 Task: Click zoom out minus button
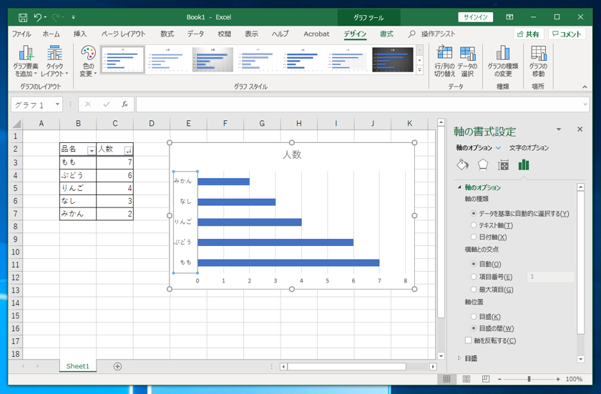[x=499, y=379]
